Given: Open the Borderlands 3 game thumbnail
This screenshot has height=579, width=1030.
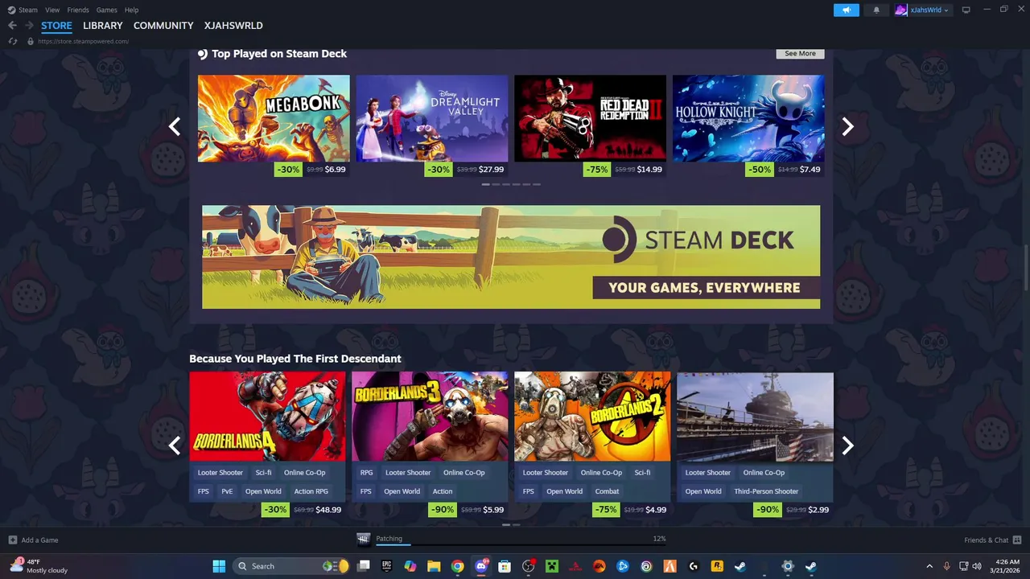Looking at the screenshot, I should (430, 417).
